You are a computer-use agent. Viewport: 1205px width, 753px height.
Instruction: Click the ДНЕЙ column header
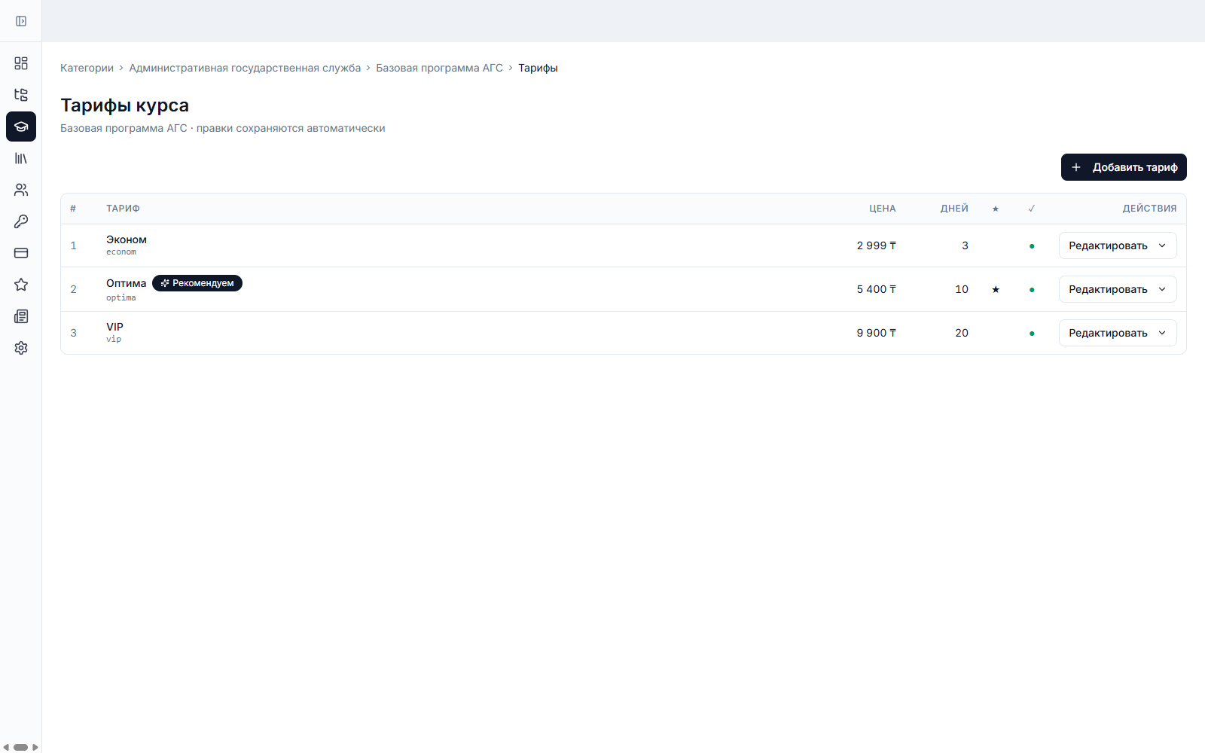pyautogui.click(x=954, y=209)
